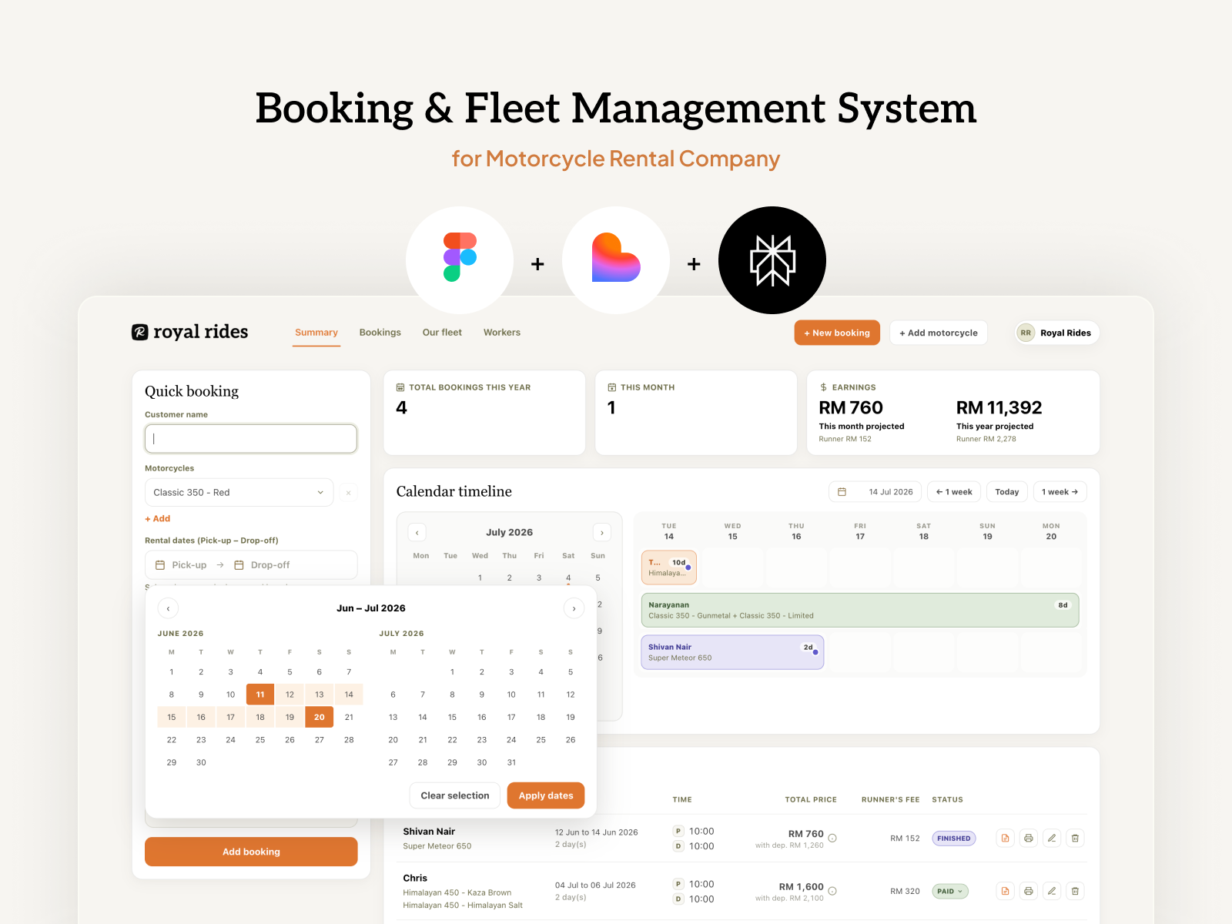Click the Total Bookings This Year card
Viewport: 1232px width, 924px height.
point(484,413)
